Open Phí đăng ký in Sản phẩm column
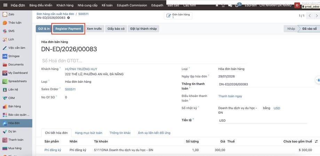 tap(53, 150)
